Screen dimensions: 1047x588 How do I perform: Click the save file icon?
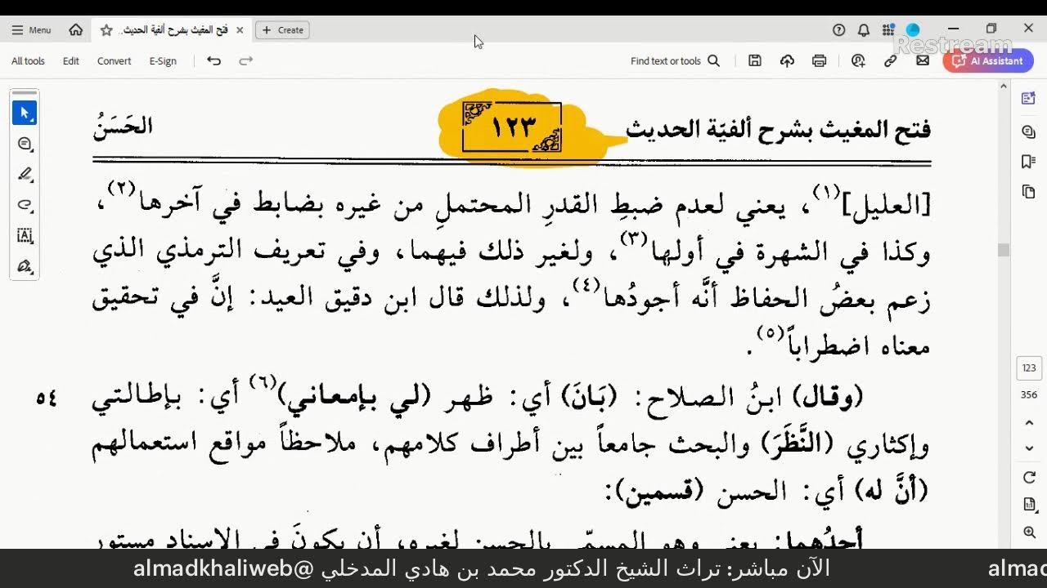(x=755, y=60)
